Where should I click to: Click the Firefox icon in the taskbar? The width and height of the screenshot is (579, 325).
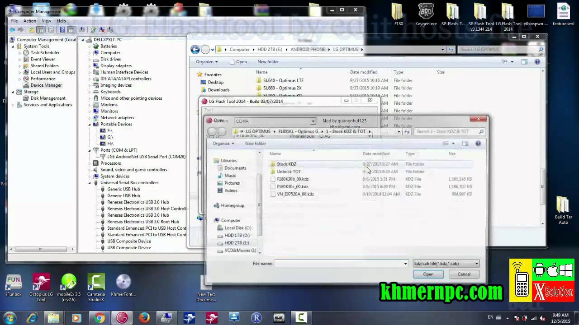144,318
